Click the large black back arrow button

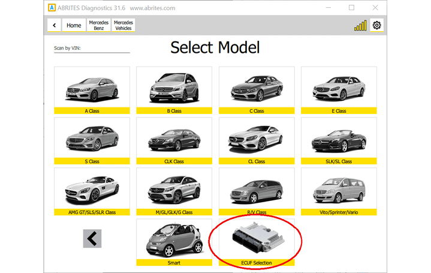click(92, 238)
